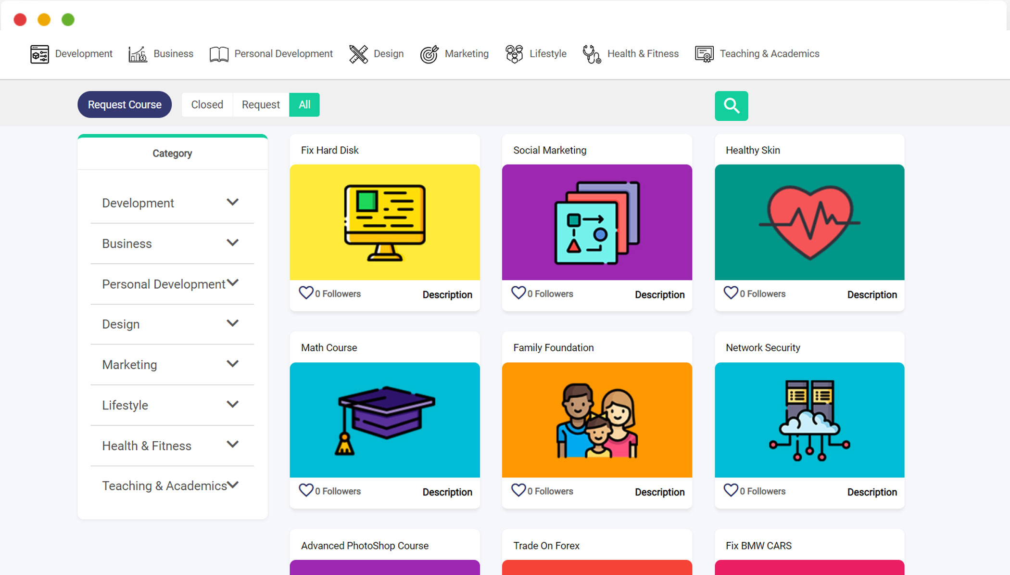Image resolution: width=1010 pixels, height=575 pixels.
Task: Click the Trade On Forex title
Action: pos(546,546)
